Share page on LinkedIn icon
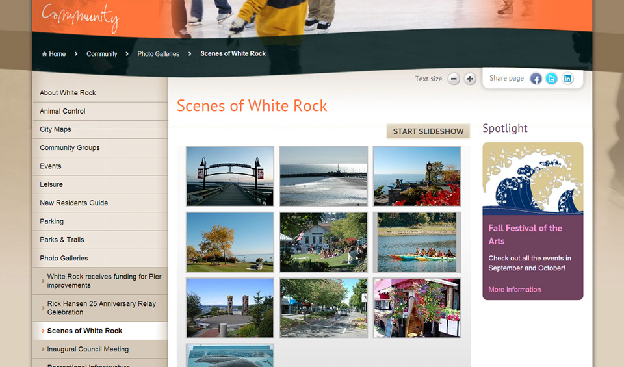624x367 pixels. click(x=567, y=79)
